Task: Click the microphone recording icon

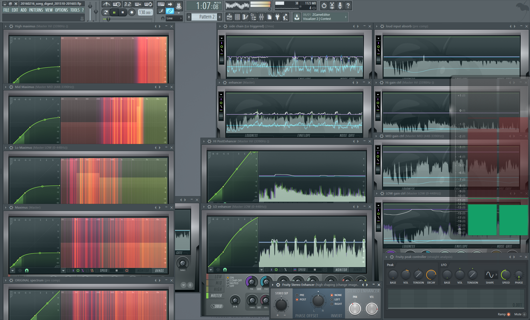Action: (x=340, y=6)
